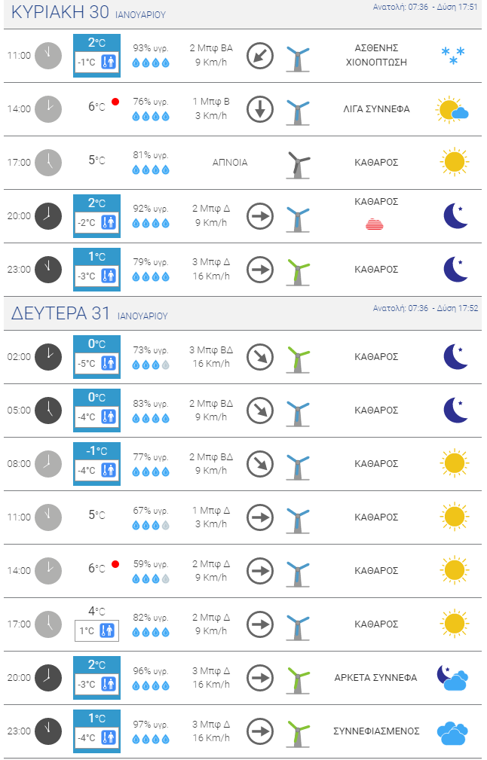The width and height of the screenshot is (487, 760).
Task: Click the ΚΥΡΙΑΚΗ 30 day header
Action: tap(88, 13)
